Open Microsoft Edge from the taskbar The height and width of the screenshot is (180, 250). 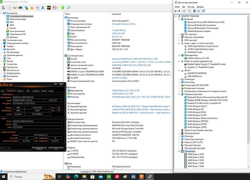click(76, 176)
